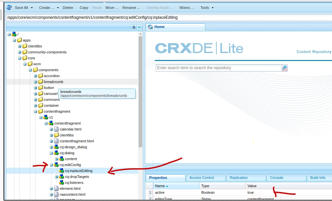Expand the calendar.html node

tap(51, 129)
